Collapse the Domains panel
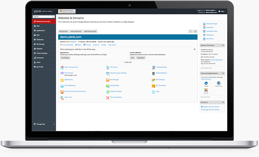The width and height of the screenshot is (259, 157). tap(223, 103)
